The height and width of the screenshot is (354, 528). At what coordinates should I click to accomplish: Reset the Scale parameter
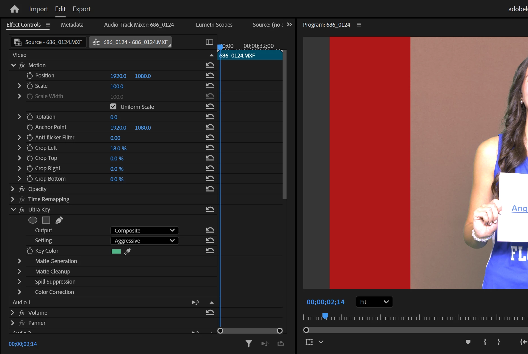pos(210,86)
